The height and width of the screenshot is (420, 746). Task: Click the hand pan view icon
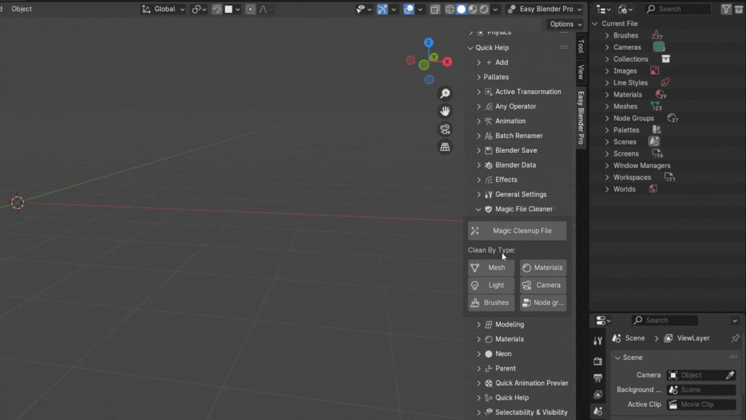tap(445, 111)
